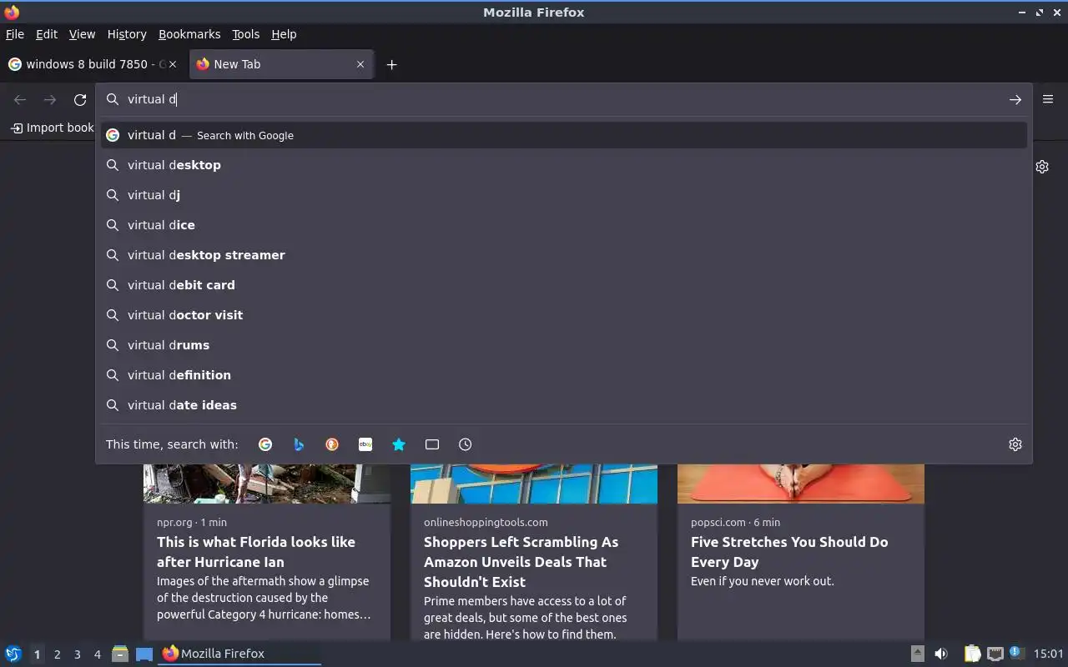Open the History menu
Screen dimensions: 1068x667
pos(127,34)
